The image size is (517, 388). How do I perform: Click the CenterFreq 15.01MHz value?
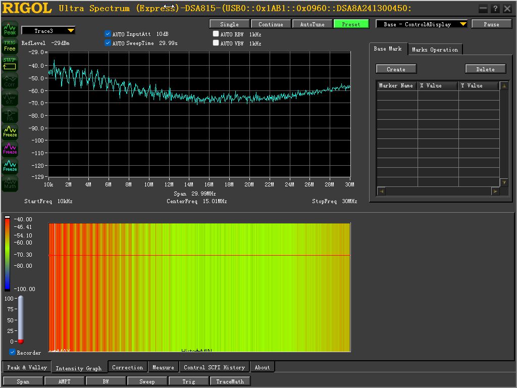click(x=215, y=201)
